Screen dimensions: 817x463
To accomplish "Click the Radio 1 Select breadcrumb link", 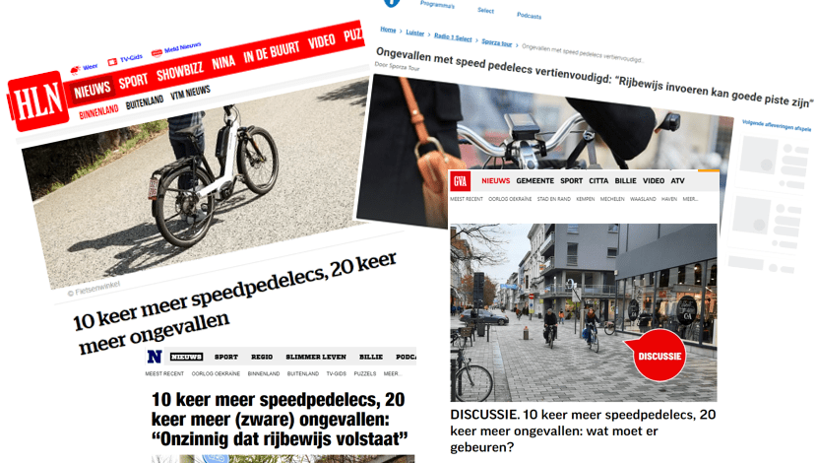I will (453, 37).
